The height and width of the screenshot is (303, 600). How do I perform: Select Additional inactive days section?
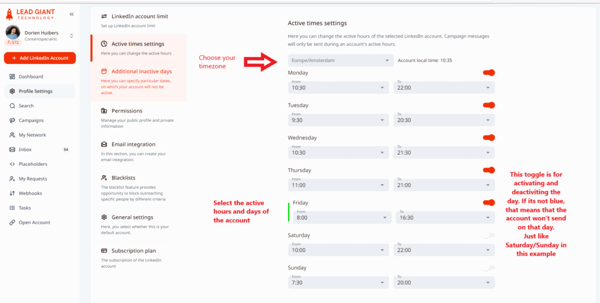tap(141, 72)
